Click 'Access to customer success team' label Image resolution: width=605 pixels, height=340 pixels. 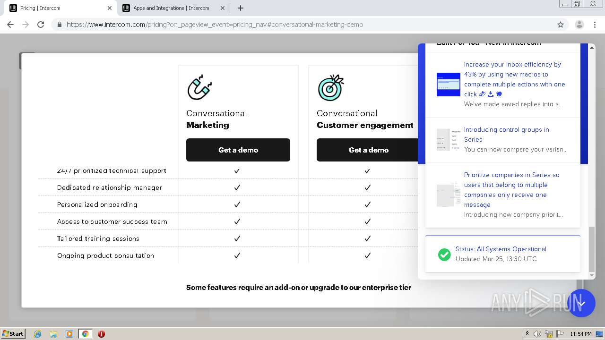tap(112, 221)
